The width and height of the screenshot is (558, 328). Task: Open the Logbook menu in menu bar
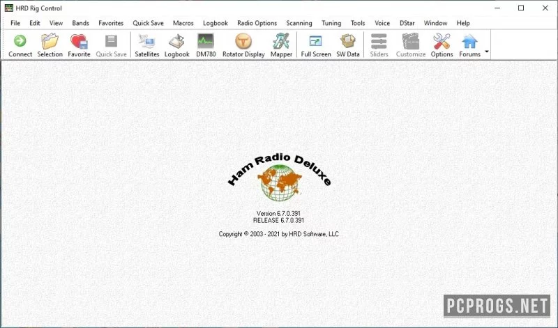[216, 23]
